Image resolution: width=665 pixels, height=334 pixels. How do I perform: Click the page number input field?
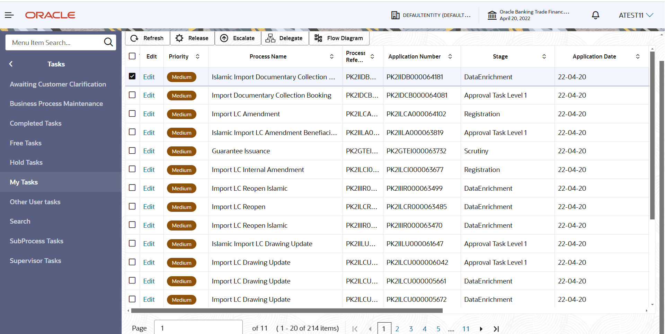coord(198,328)
